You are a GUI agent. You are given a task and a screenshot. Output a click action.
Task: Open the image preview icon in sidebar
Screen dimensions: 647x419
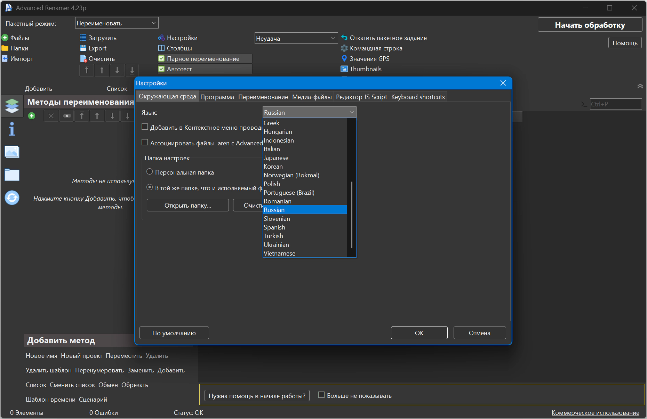12,152
